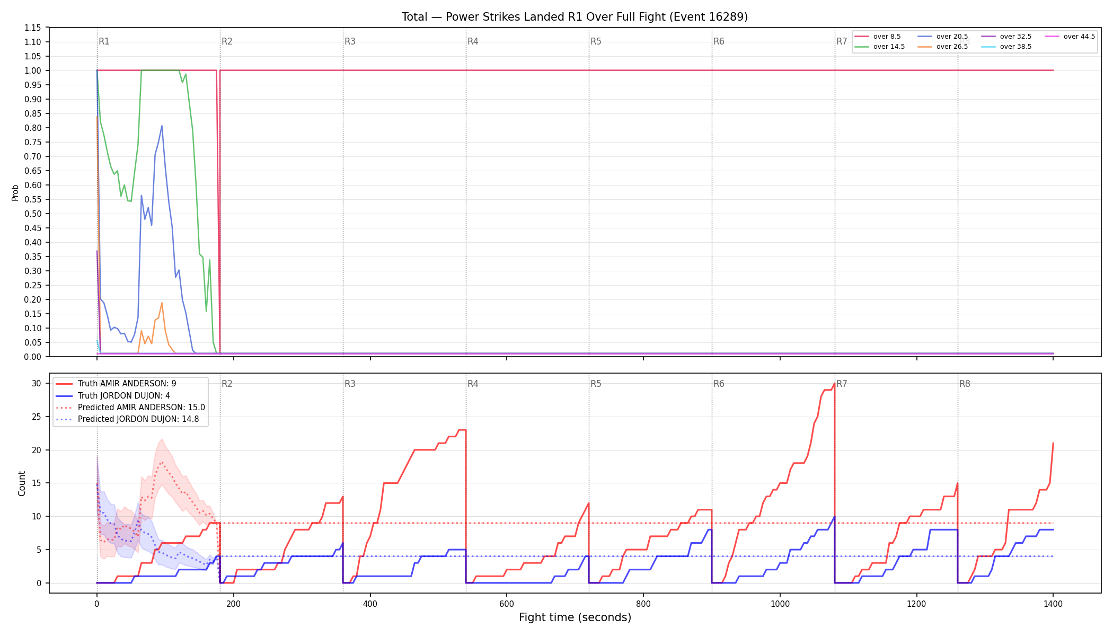1113x636 pixels.
Task: Click the R4 round label in the probability chart
Action: (x=473, y=41)
